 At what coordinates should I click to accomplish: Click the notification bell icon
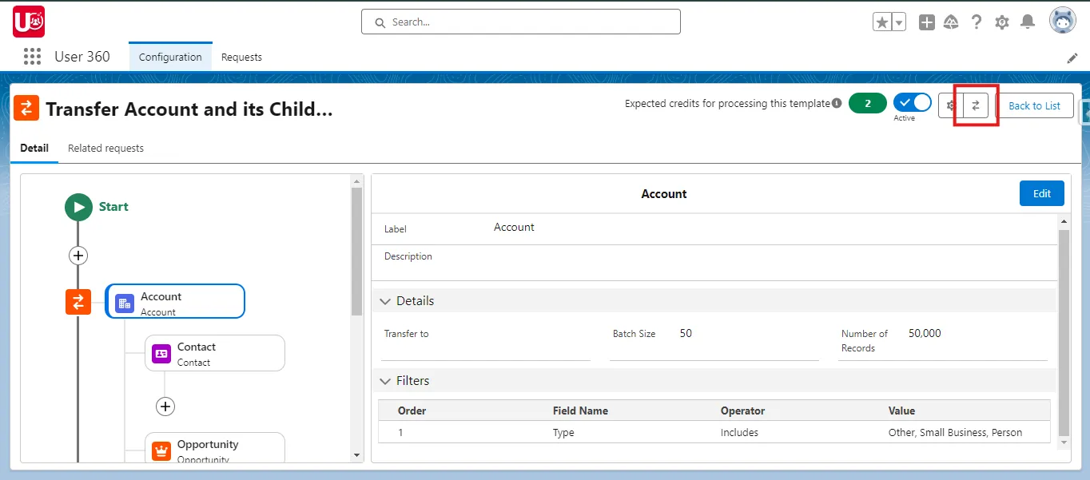click(1028, 22)
